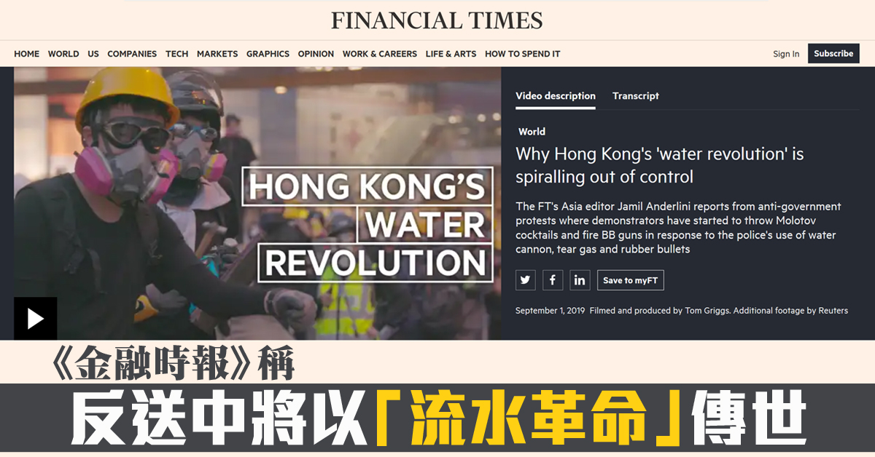Select the Video description tab

(x=556, y=96)
